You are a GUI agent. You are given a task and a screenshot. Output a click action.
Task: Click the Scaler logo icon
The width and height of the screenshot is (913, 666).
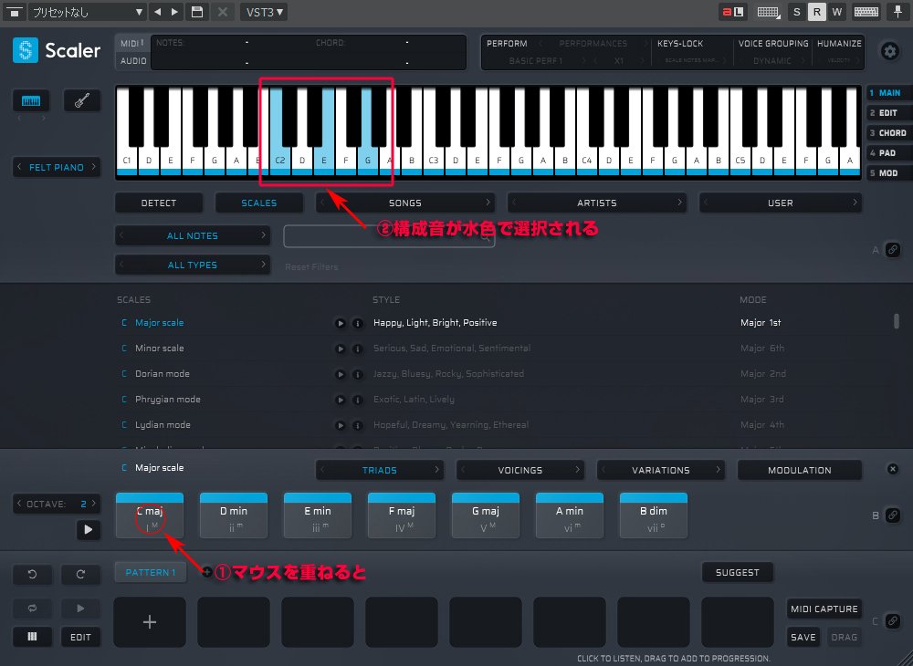pos(25,50)
